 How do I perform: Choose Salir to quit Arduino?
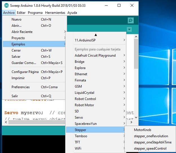click(x=34, y=96)
